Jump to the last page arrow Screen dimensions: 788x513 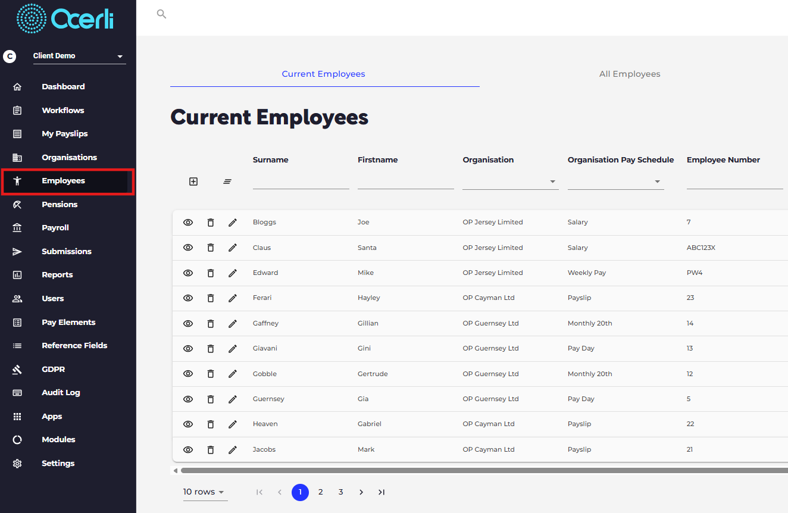(x=382, y=492)
